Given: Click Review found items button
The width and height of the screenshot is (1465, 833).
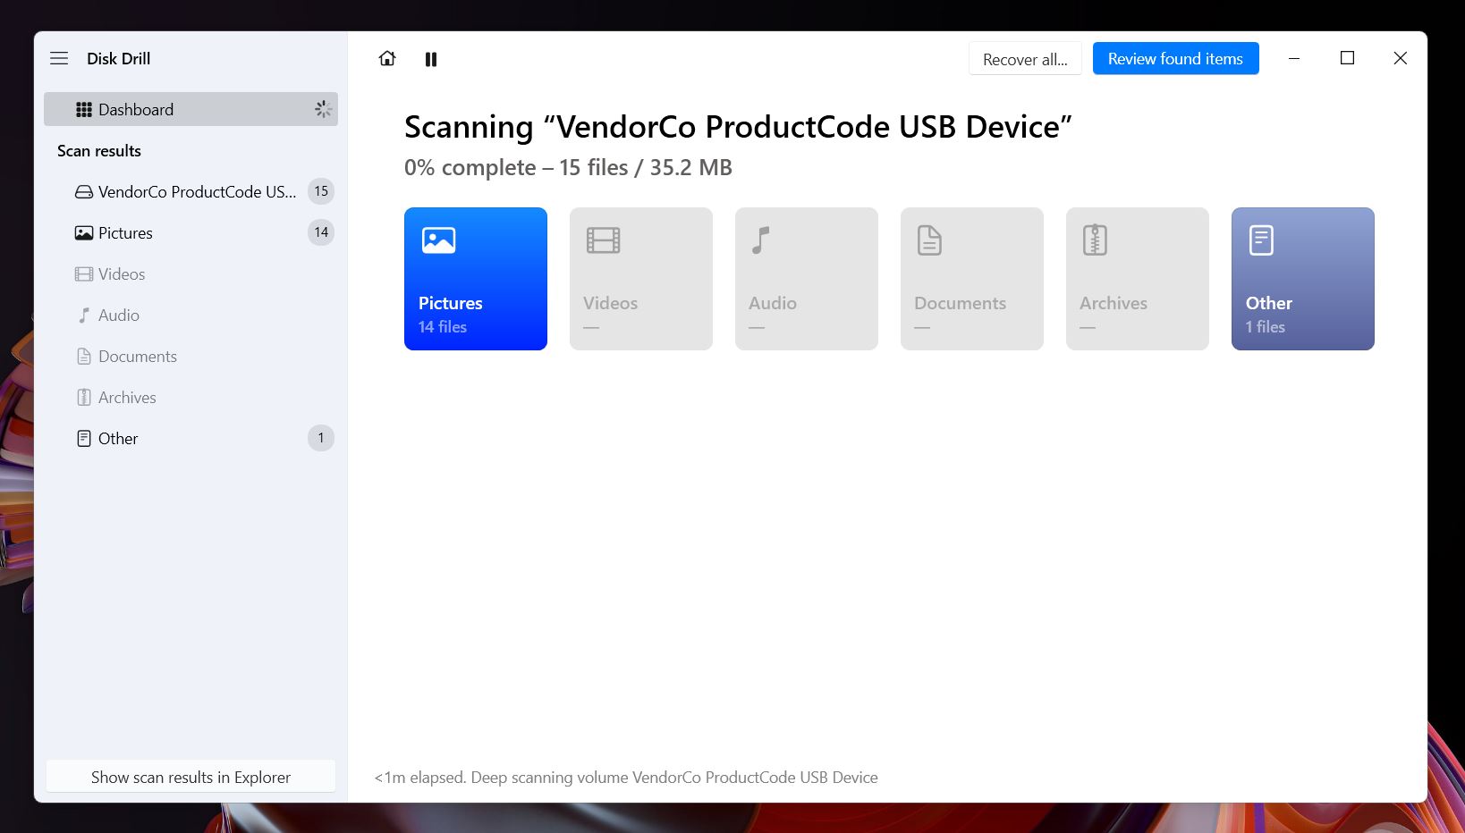Looking at the screenshot, I should click(1175, 58).
